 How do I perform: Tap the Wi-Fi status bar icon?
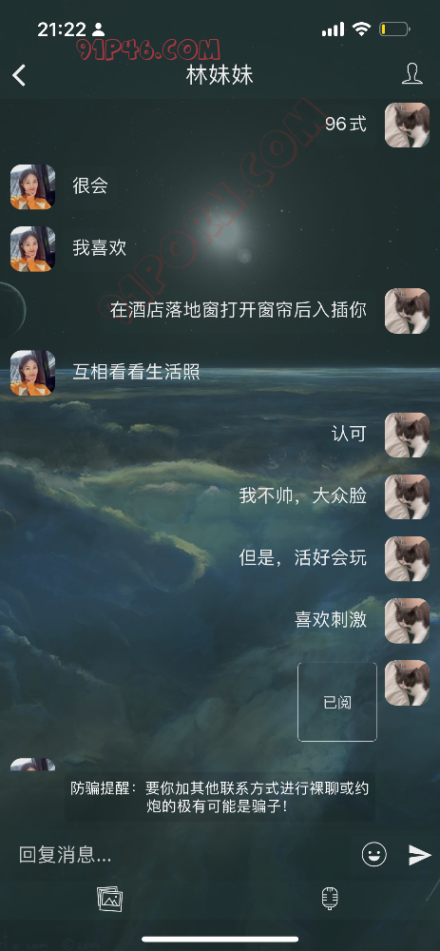coord(362,29)
